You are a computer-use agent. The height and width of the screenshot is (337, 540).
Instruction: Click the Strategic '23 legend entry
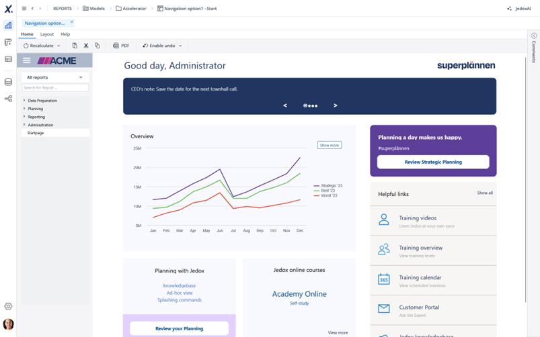pos(328,186)
